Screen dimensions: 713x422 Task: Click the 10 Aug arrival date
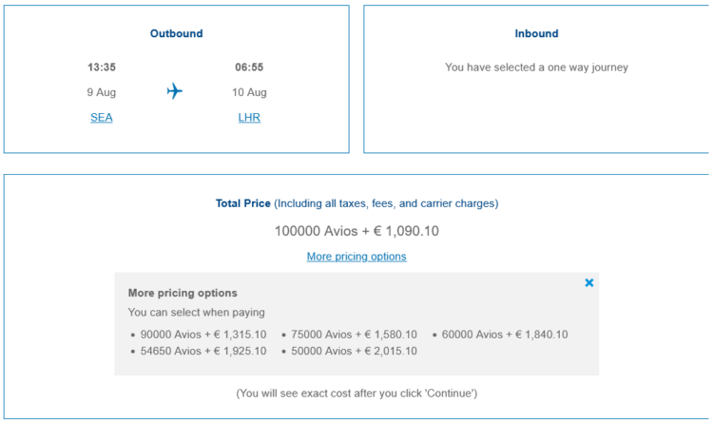249,92
